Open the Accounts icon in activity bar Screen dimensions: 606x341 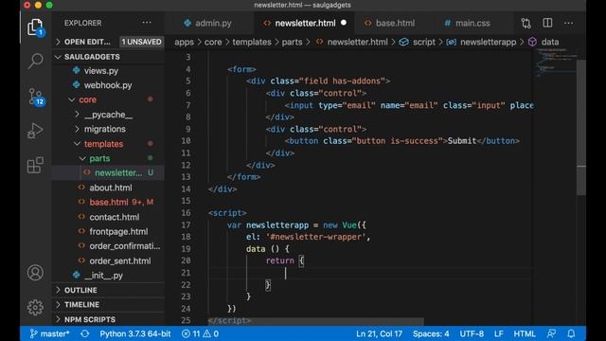coord(35,273)
